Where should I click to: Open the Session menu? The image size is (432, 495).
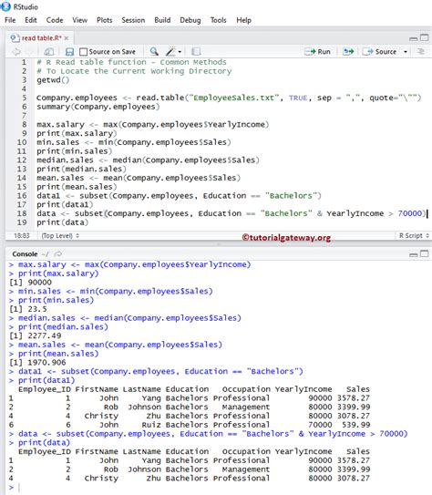click(133, 20)
